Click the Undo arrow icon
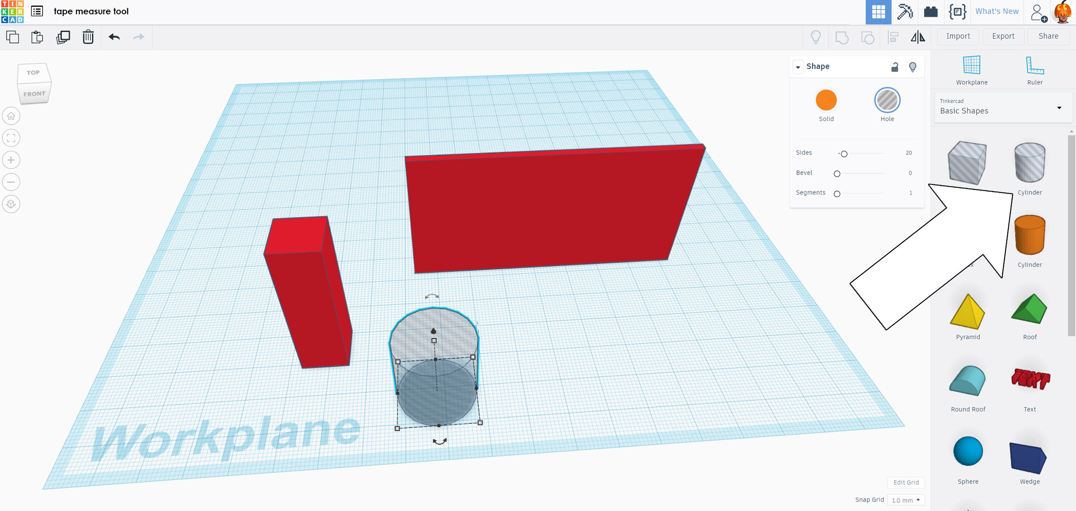The height and width of the screenshot is (511, 1076). tap(114, 37)
